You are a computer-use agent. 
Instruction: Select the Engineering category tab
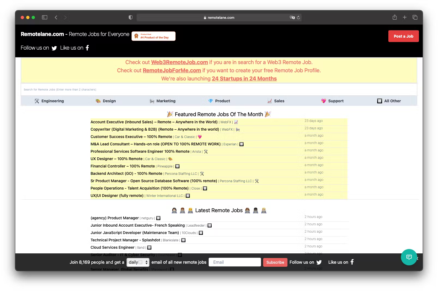pos(49,101)
